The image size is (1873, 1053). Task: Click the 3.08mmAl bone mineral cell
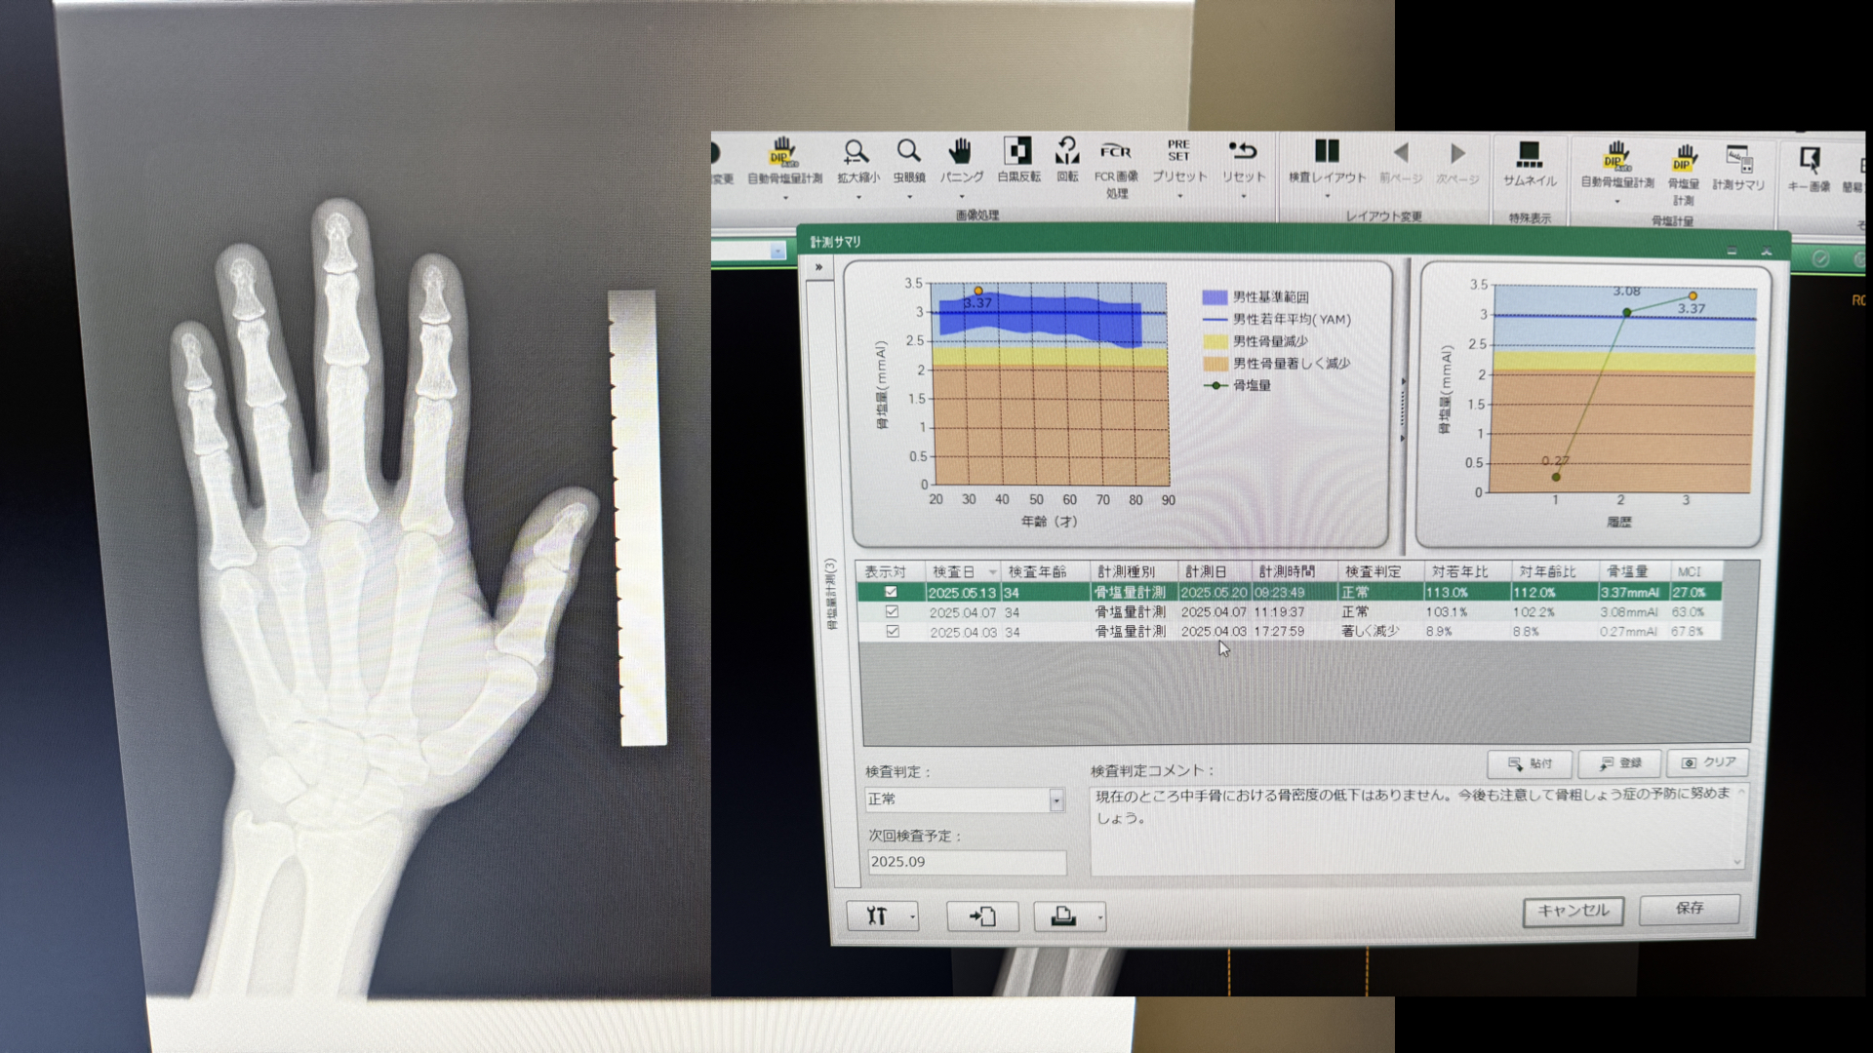click(x=1629, y=612)
